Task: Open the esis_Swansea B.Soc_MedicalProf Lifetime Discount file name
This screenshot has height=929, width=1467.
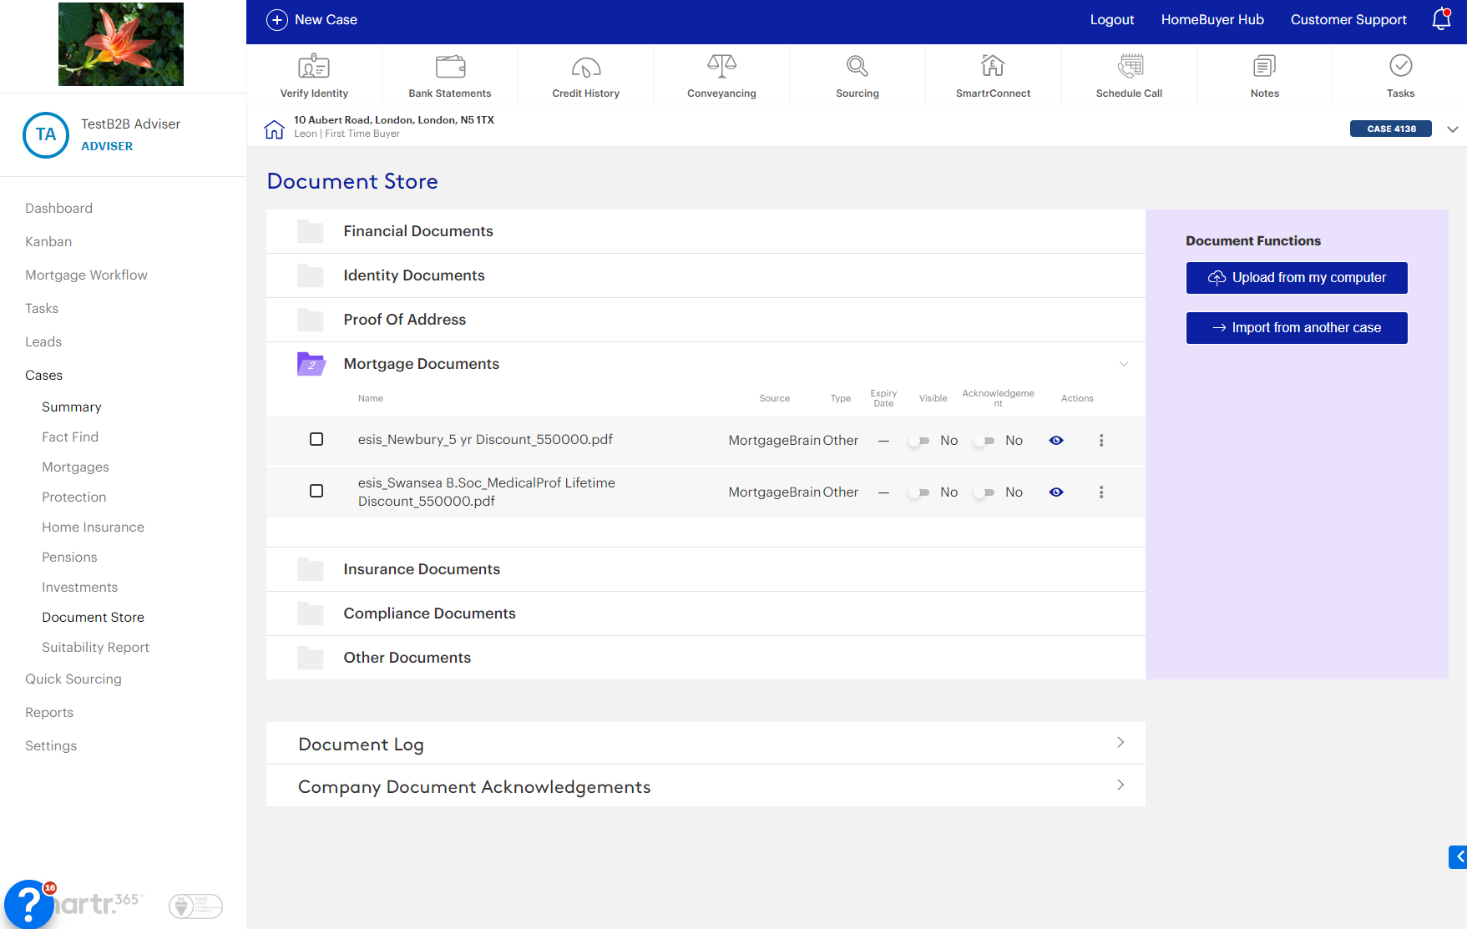Action: pyautogui.click(x=487, y=492)
